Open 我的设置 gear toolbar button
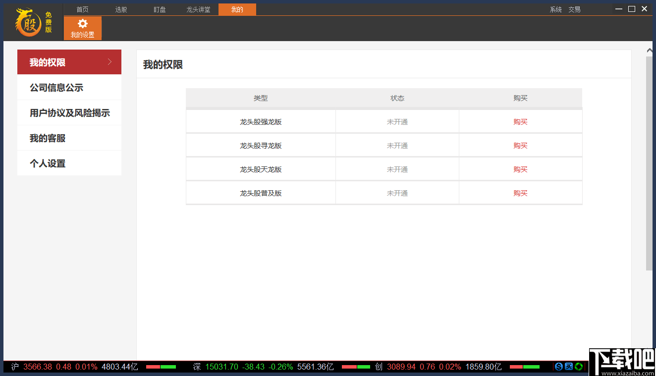Screen dimensions: 656x376 [x=83, y=28]
